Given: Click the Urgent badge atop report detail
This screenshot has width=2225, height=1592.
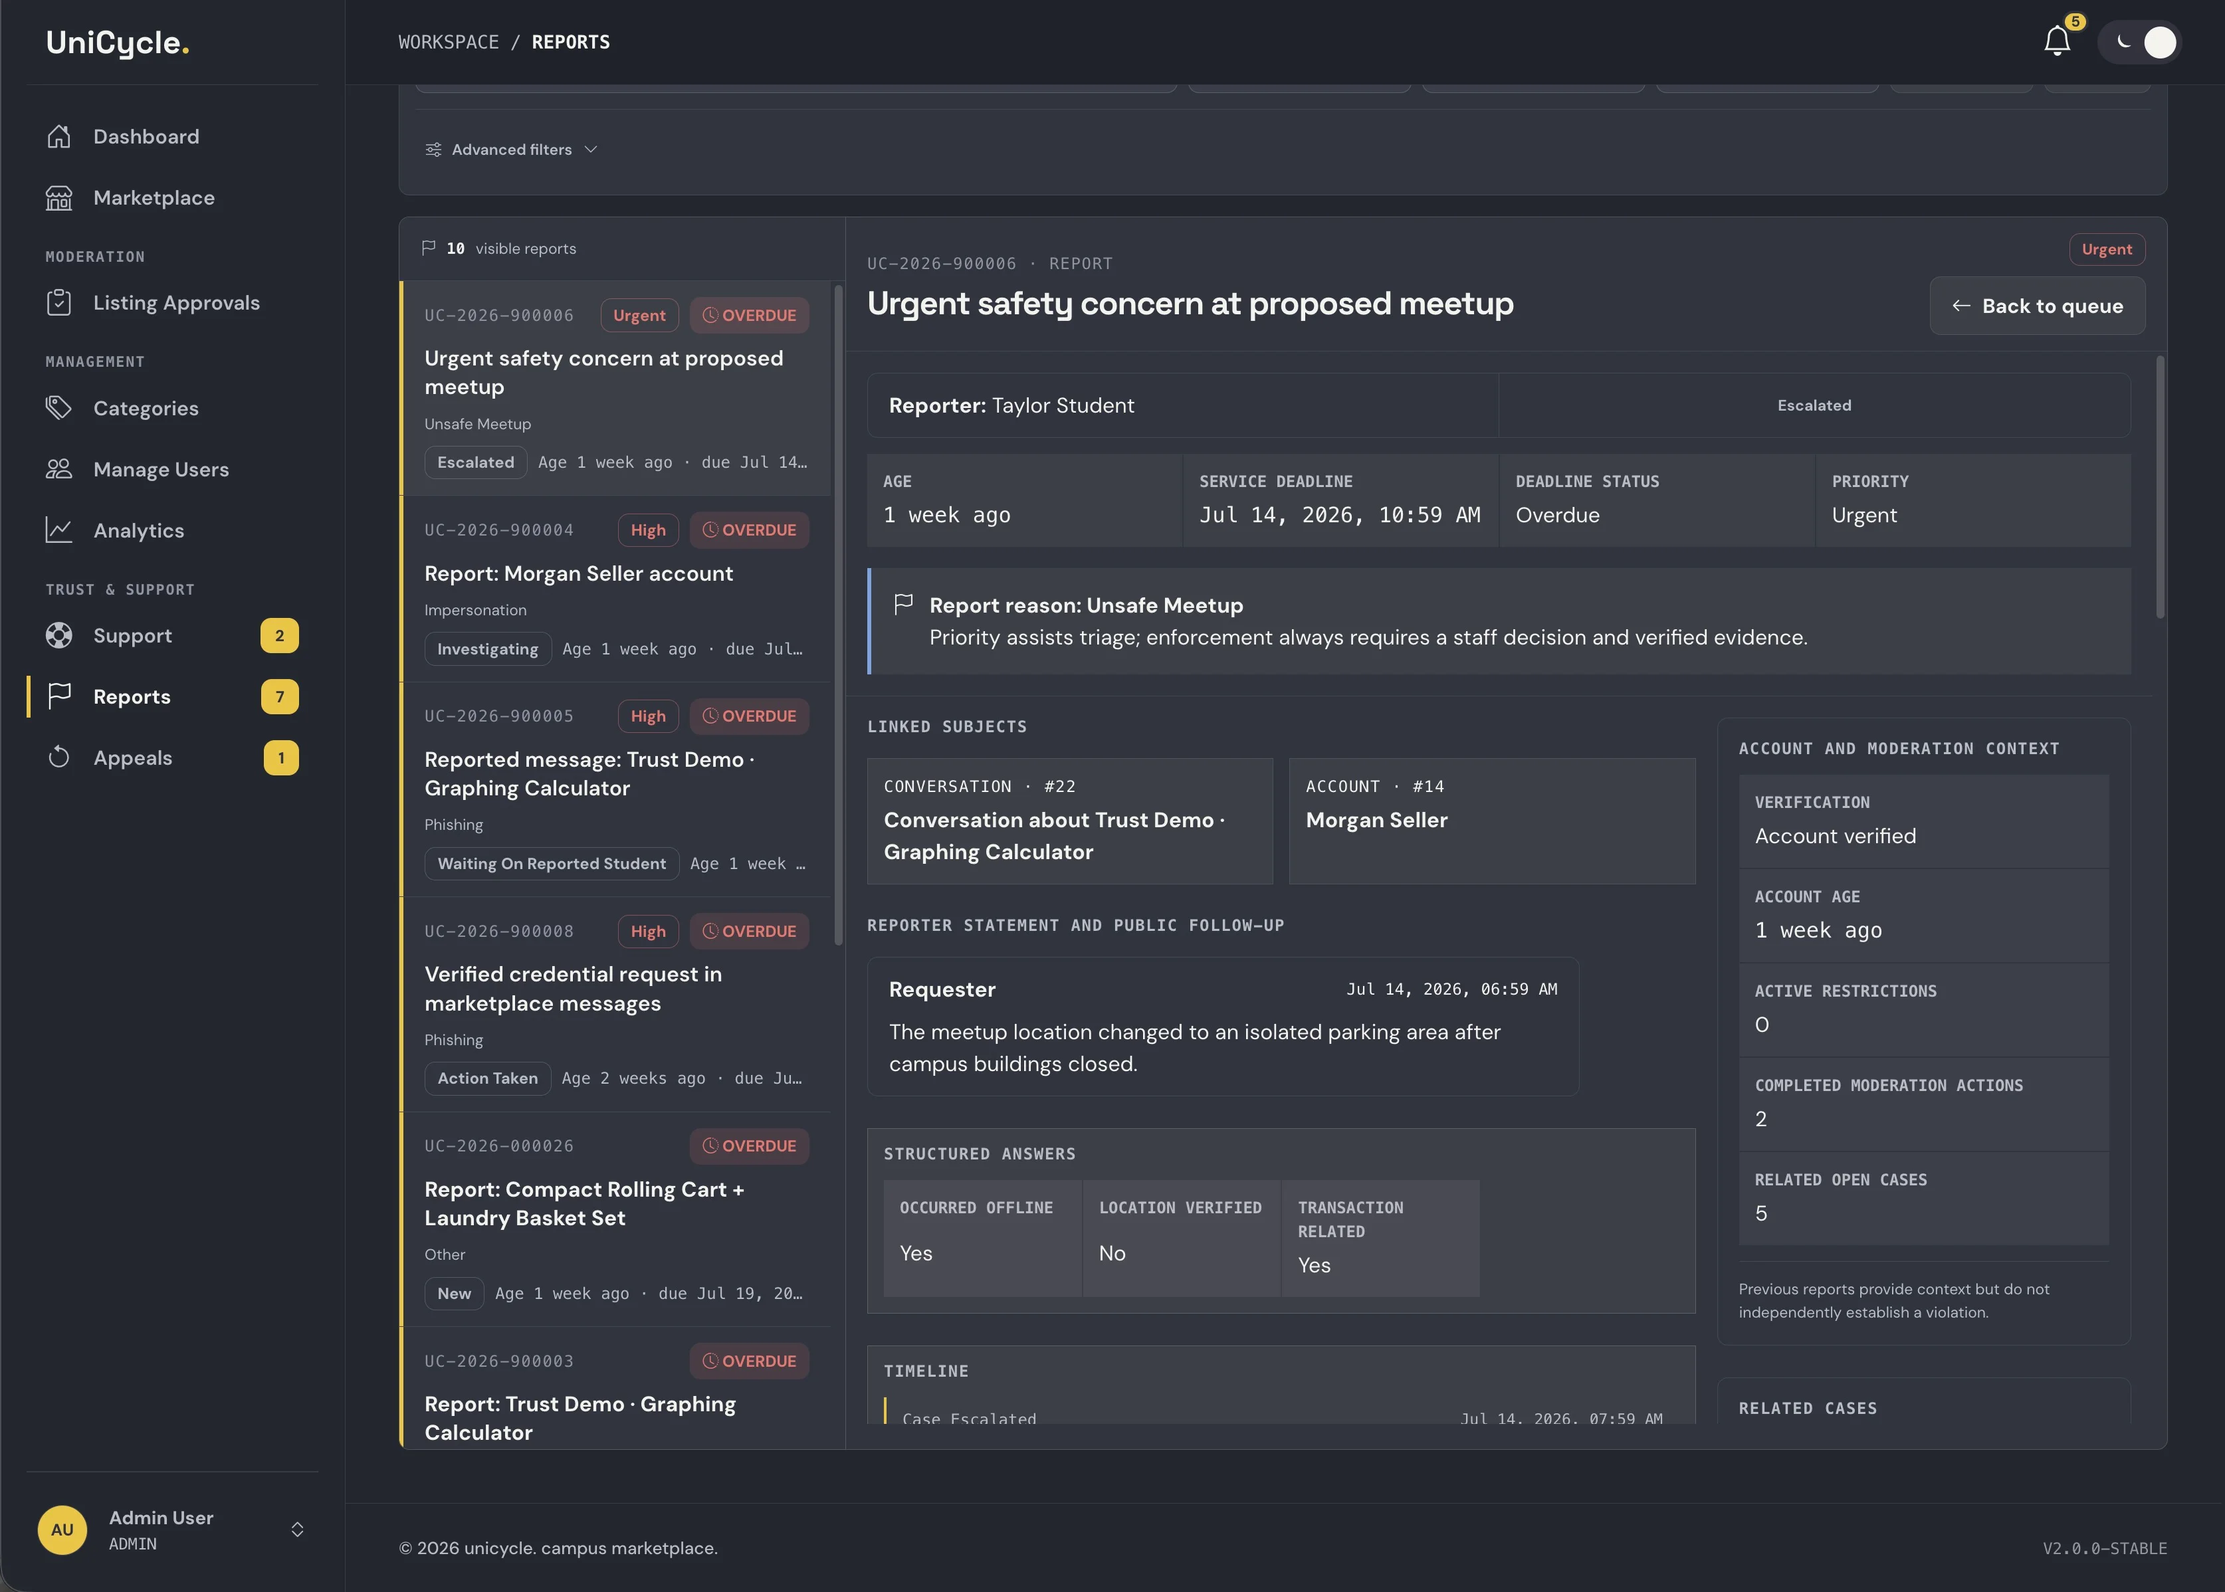Looking at the screenshot, I should point(2106,249).
